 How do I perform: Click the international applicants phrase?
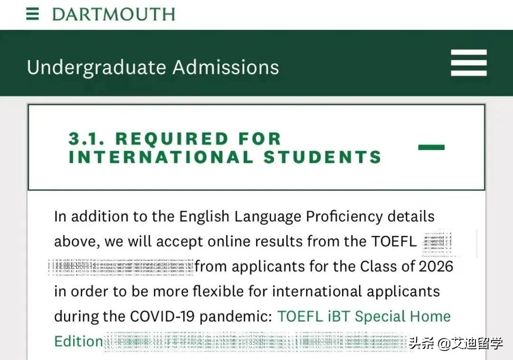click(356, 291)
